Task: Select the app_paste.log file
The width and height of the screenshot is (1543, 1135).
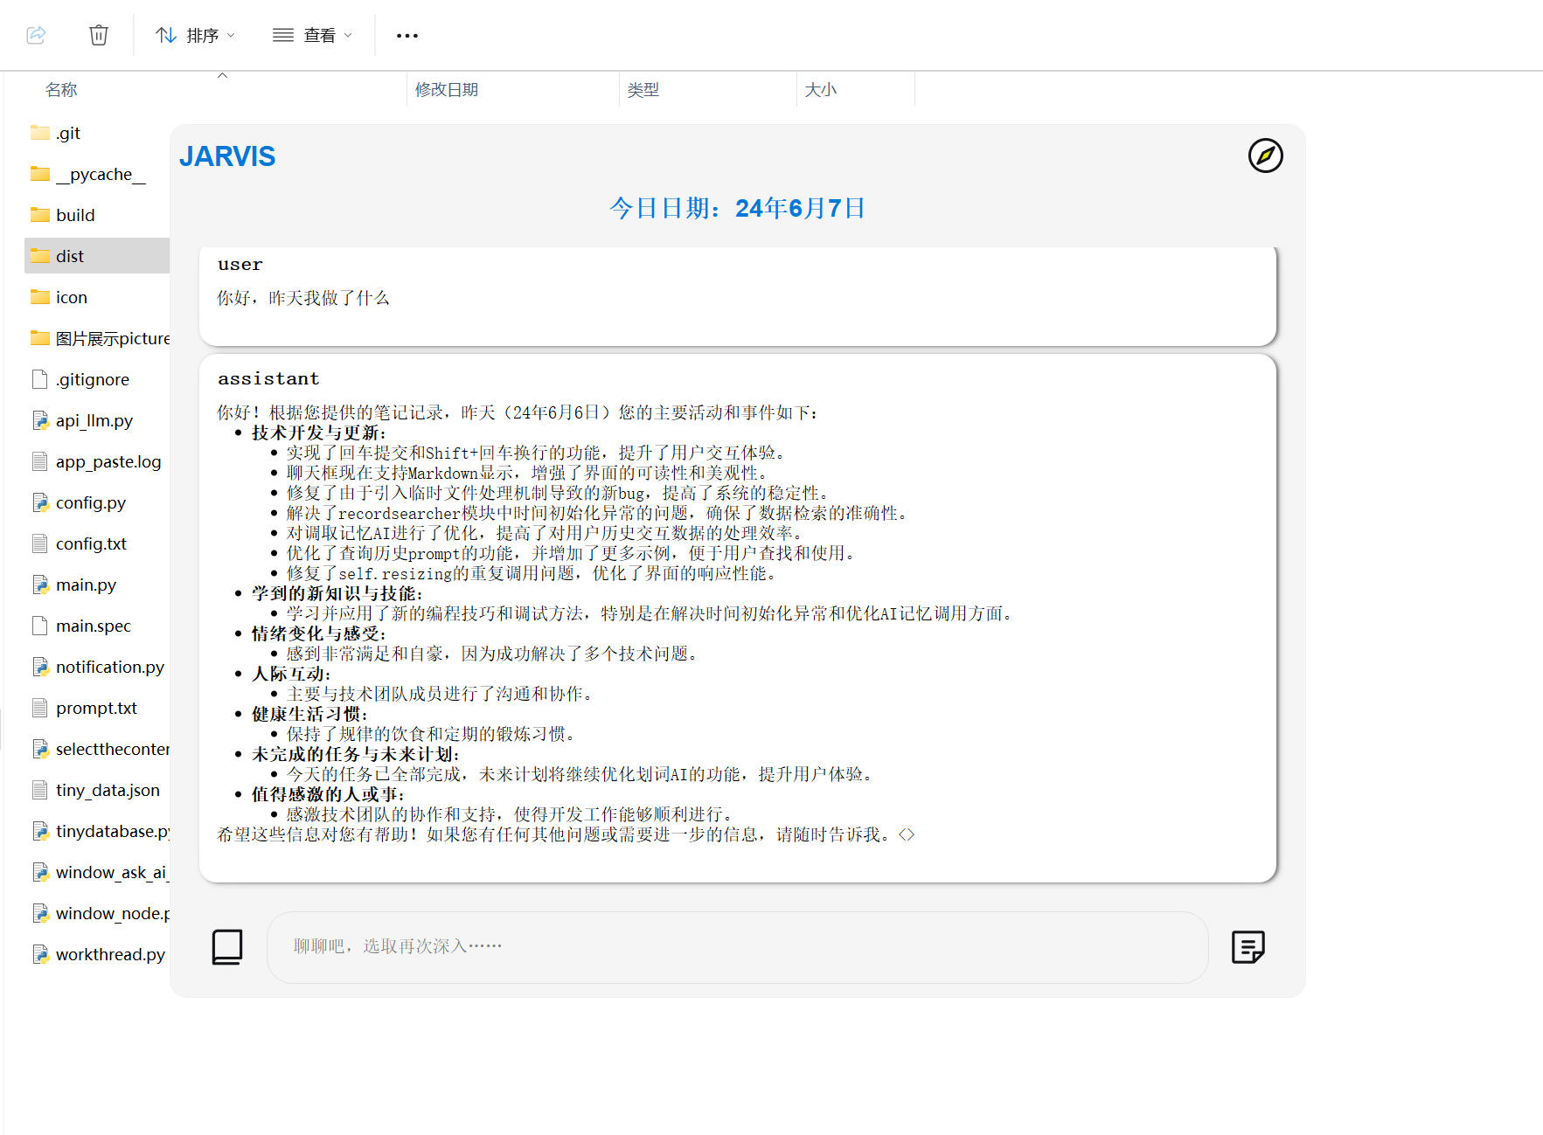Action: point(97,461)
